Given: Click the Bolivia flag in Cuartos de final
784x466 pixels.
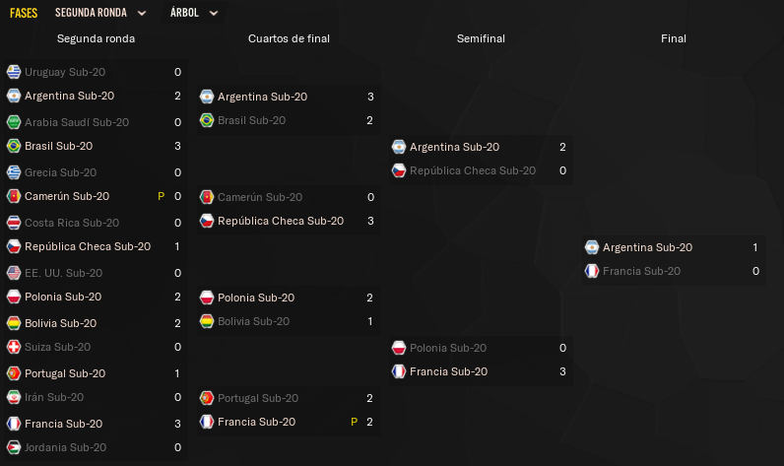Looking at the screenshot, I should [207, 321].
